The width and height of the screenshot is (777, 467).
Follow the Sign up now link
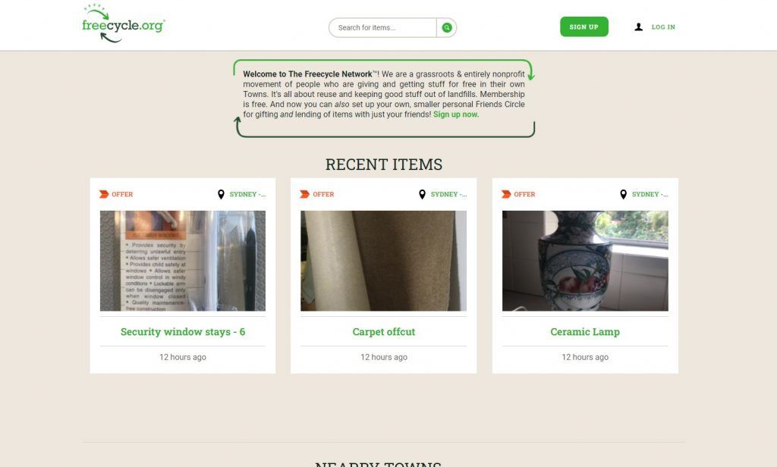pyautogui.click(x=456, y=114)
